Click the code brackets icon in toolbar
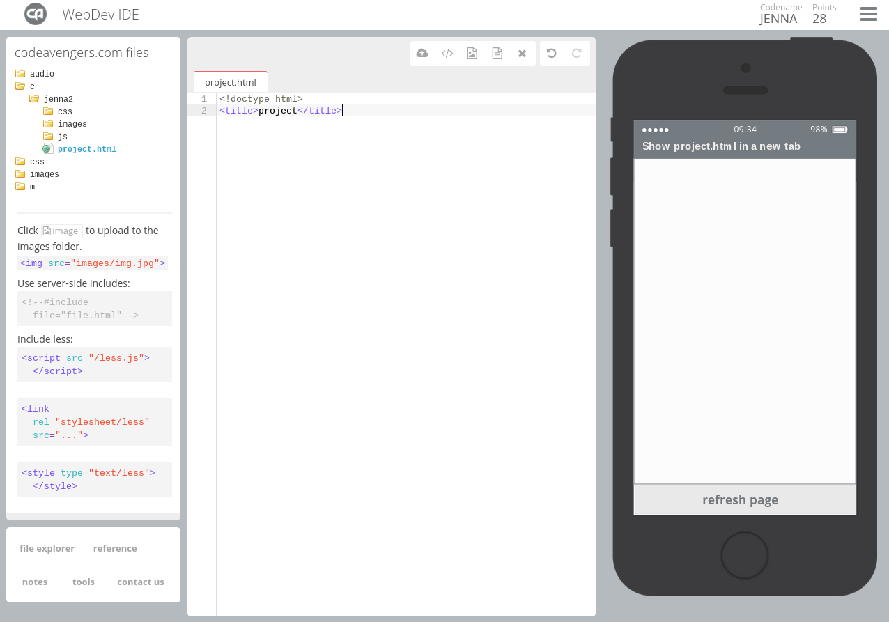 click(x=447, y=53)
